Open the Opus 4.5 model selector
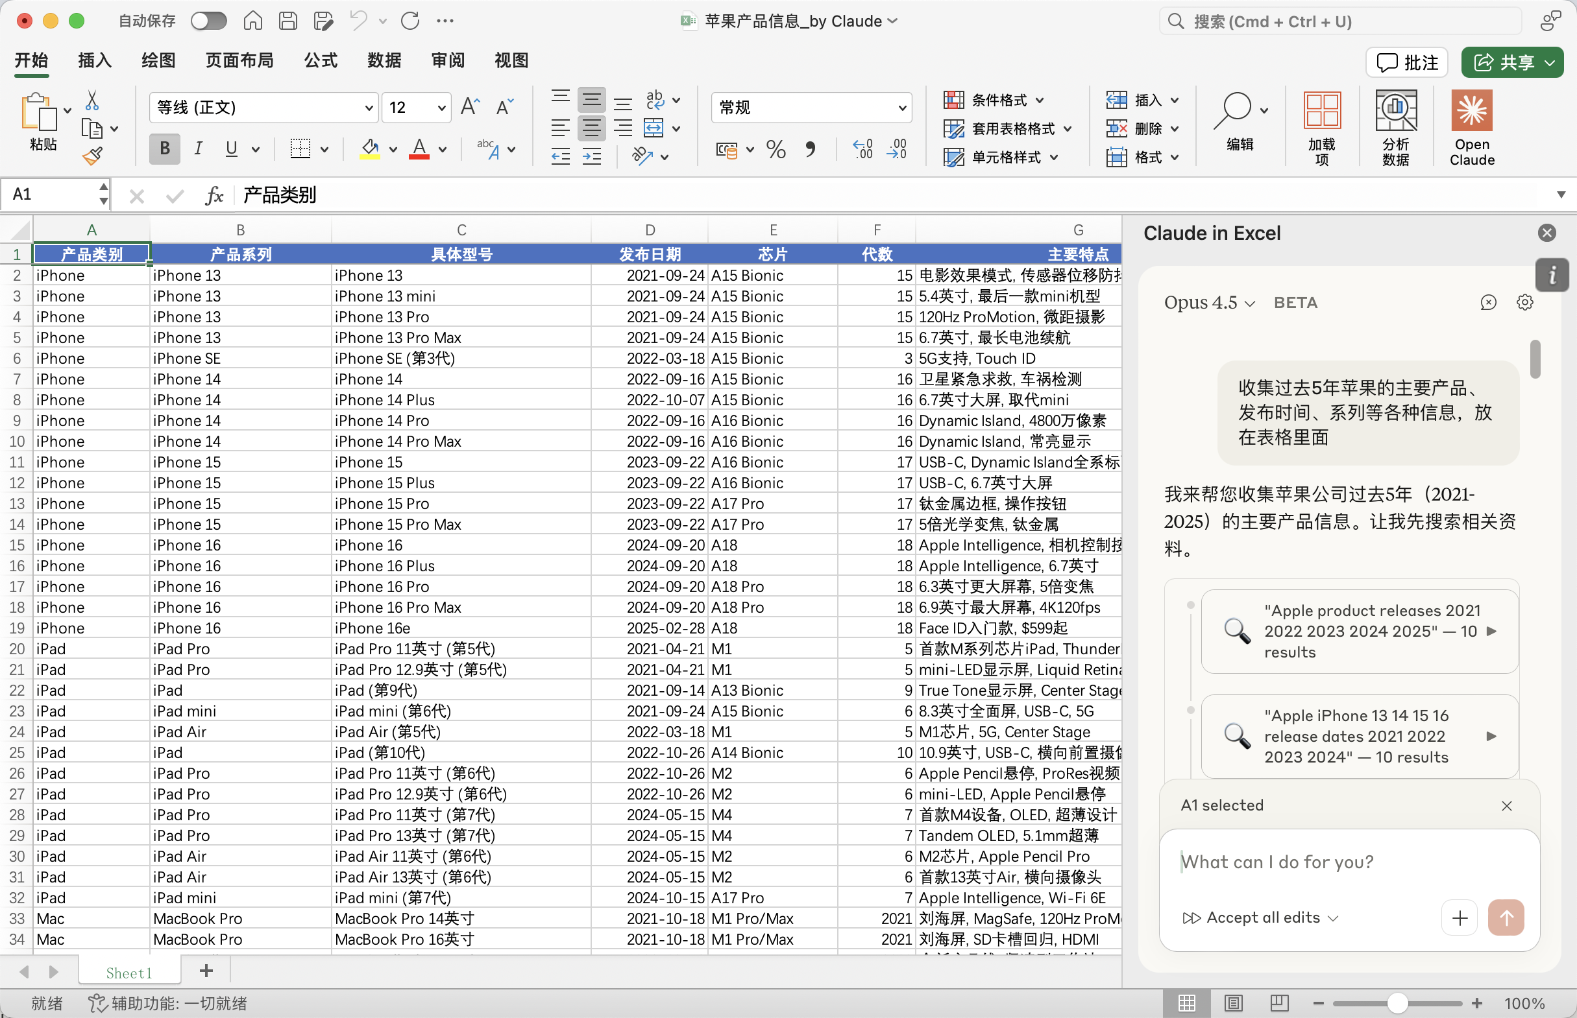This screenshot has width=1577, height=1018. click(1208, 302)
